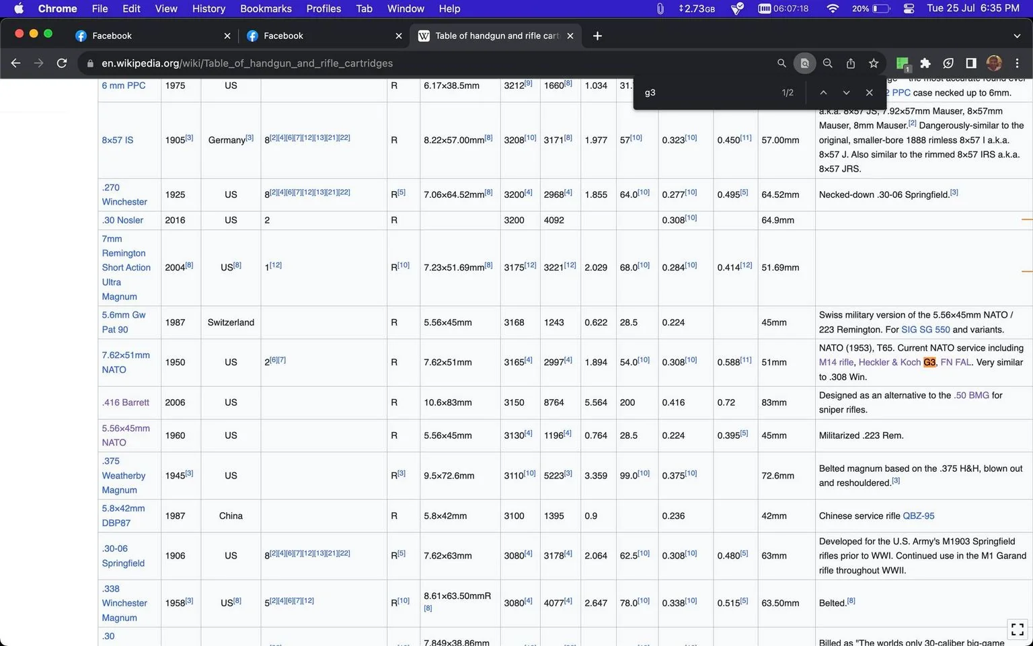1033x646 pixels.
Task: Click the Switzerland country cell
Action: [x=231, y=322]
